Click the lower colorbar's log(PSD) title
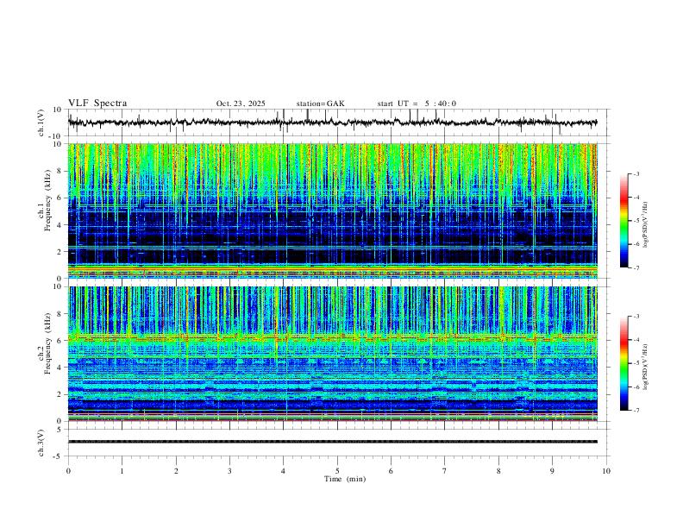This screenshot has height=528, width=683. (646, 367)
